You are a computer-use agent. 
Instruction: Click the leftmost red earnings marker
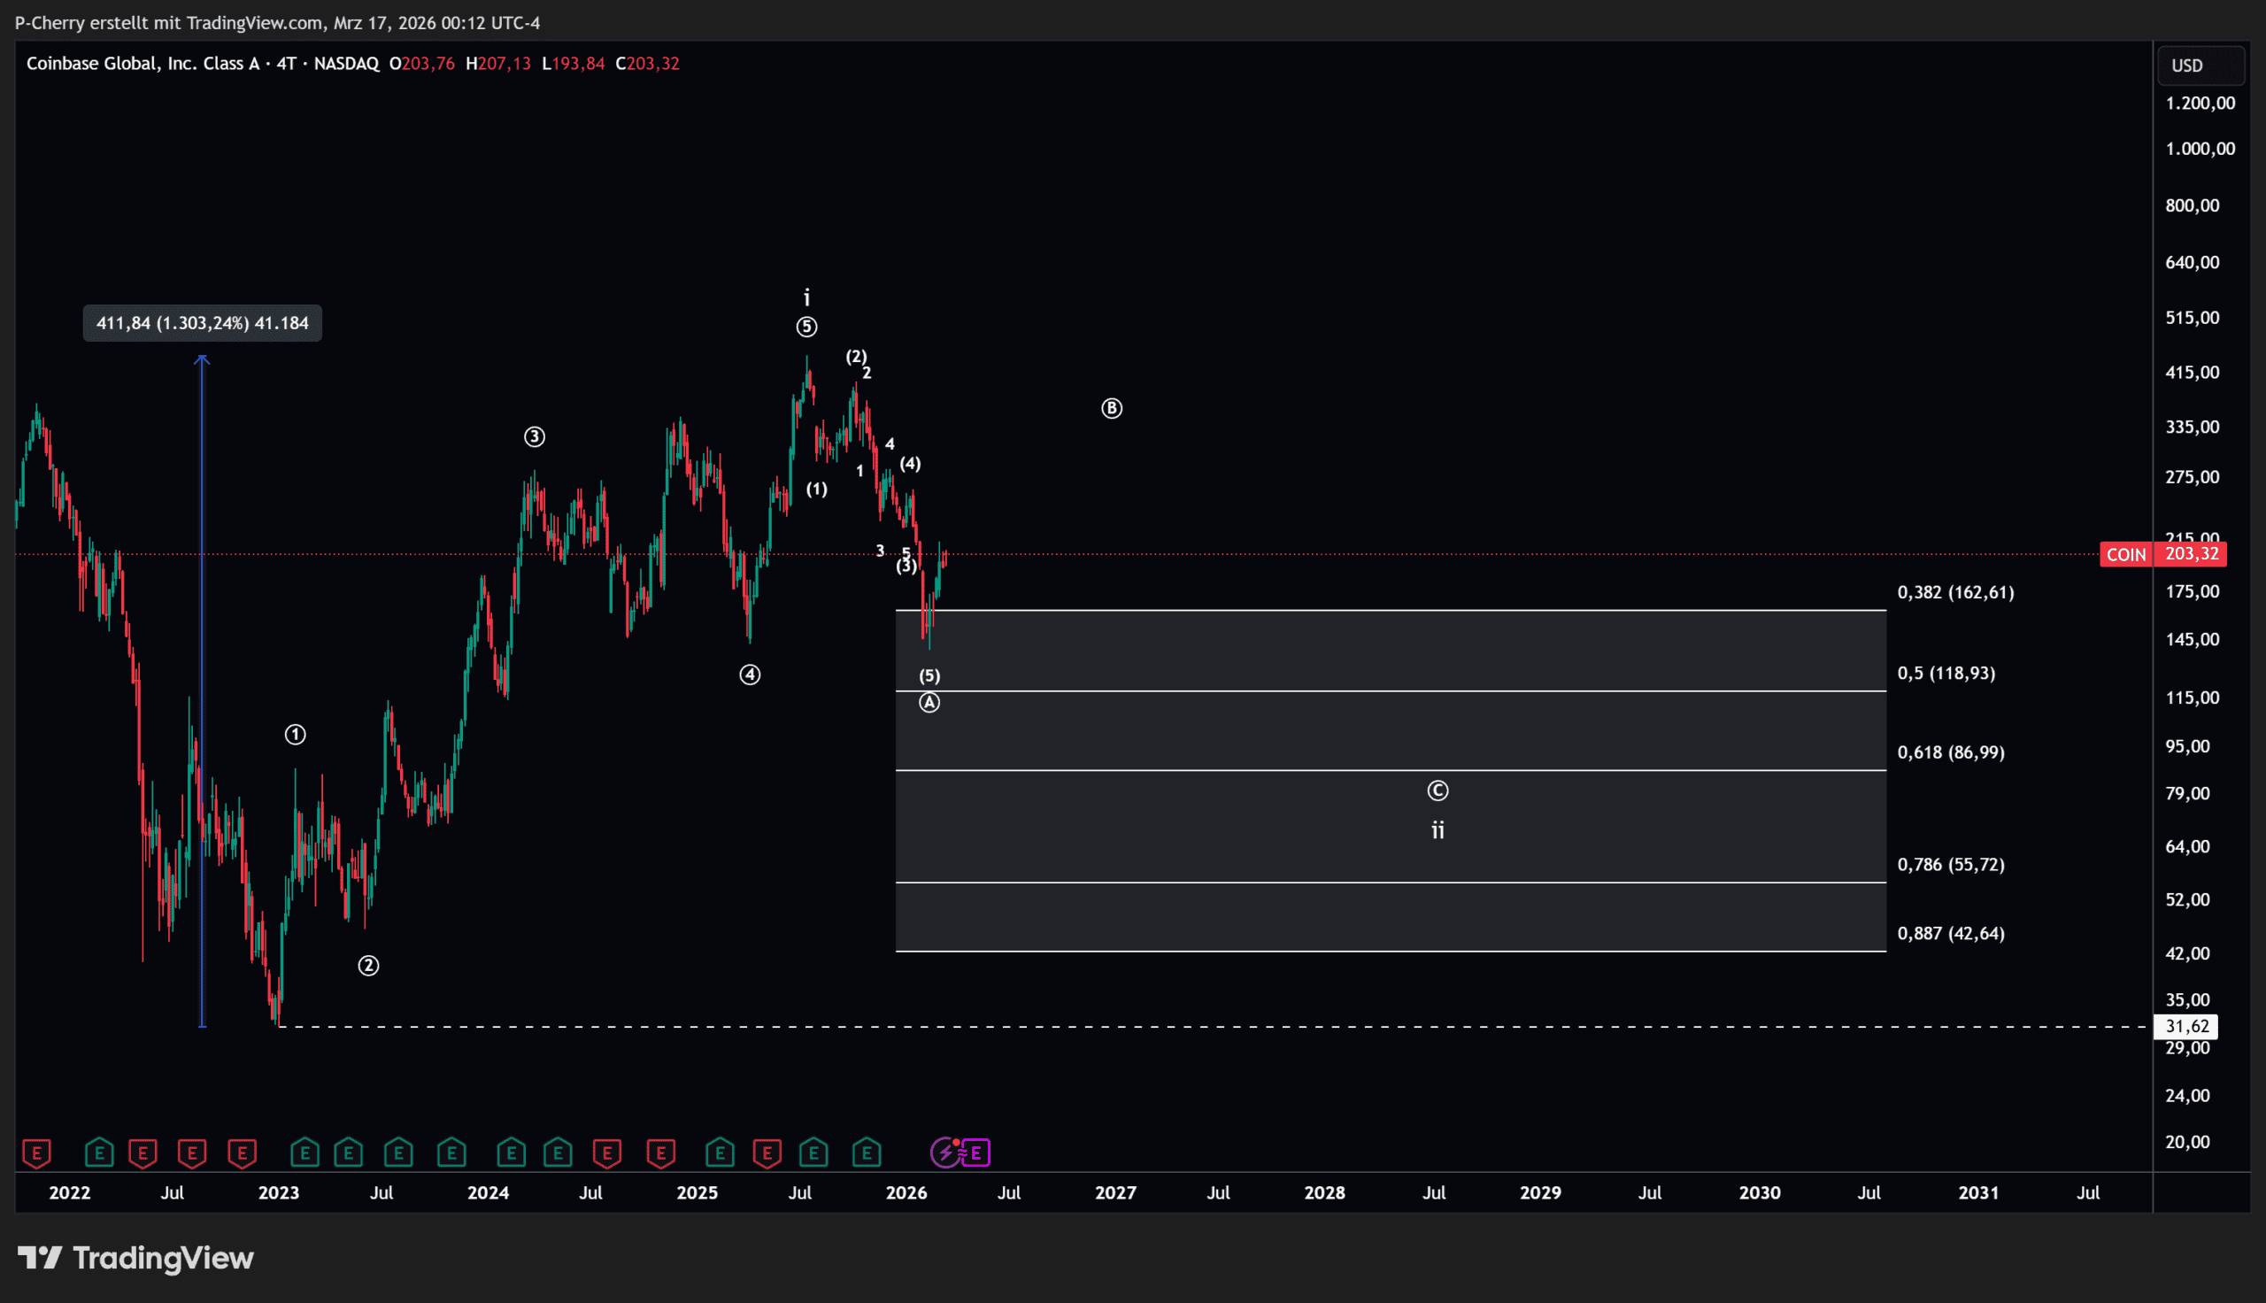point(36,1153)
